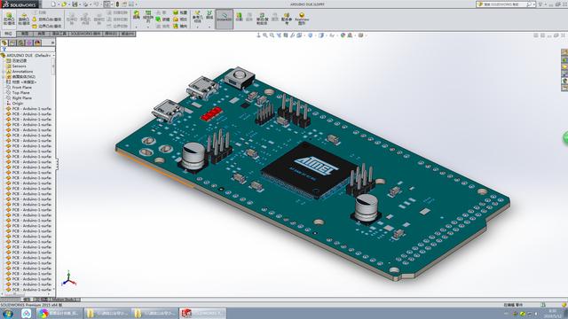568x319 pixels.
Task: Open the FeatureManager design tree tab
Action: [4, 43]
